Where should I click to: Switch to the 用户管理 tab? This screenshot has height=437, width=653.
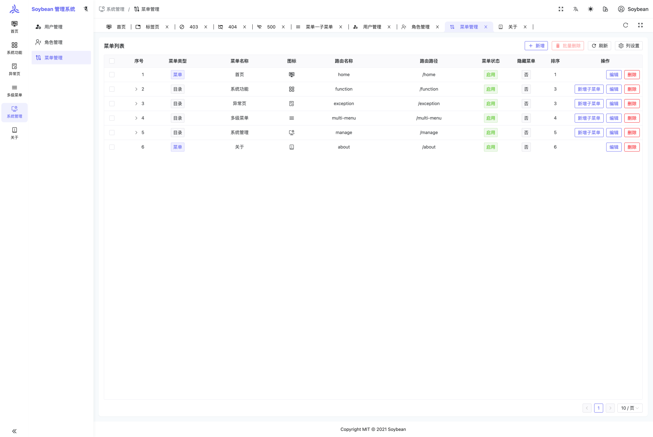(x=372, y=27)
